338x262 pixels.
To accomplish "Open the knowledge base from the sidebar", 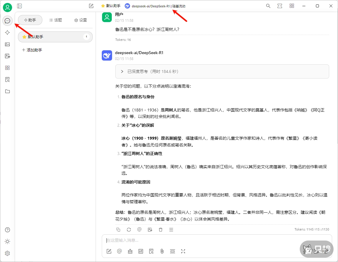I will (7, 79).
